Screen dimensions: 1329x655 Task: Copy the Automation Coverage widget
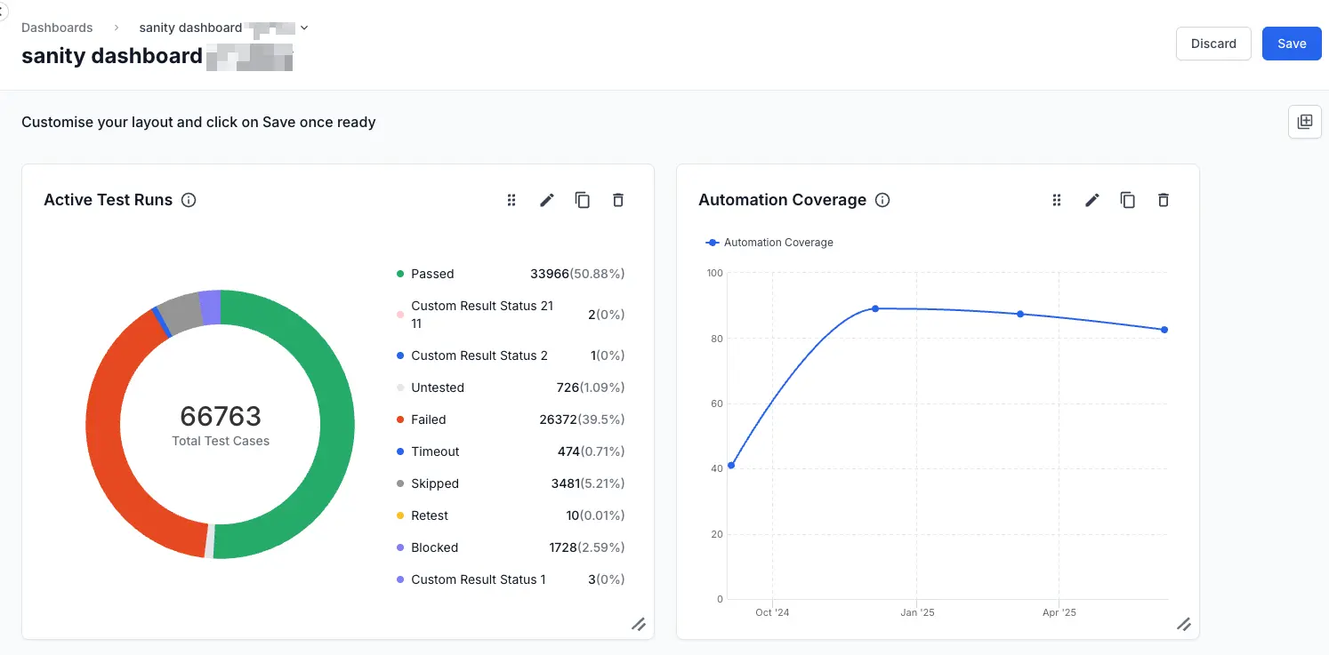(1128, 200)
